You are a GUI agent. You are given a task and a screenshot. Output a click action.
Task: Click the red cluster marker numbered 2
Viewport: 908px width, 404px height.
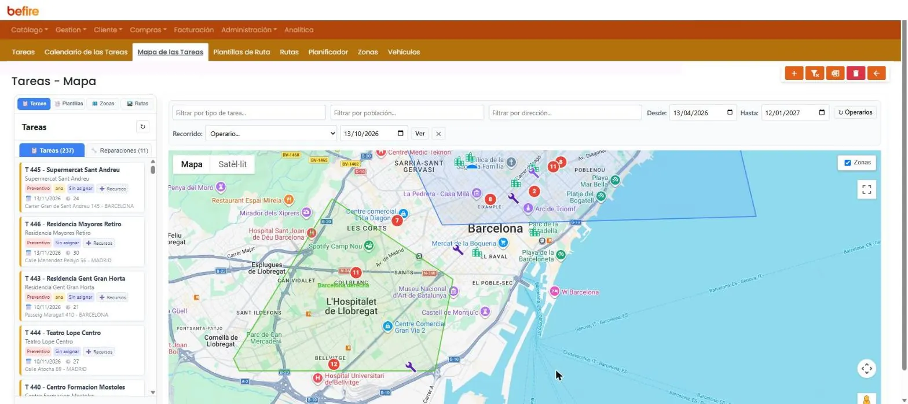pyautogui.click(x=534, y=191)
